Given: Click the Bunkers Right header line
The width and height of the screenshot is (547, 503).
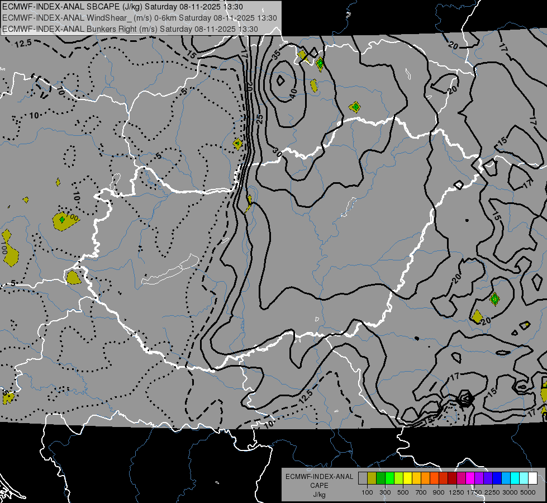Looking at the screenshot, I should tap(130, 29).
